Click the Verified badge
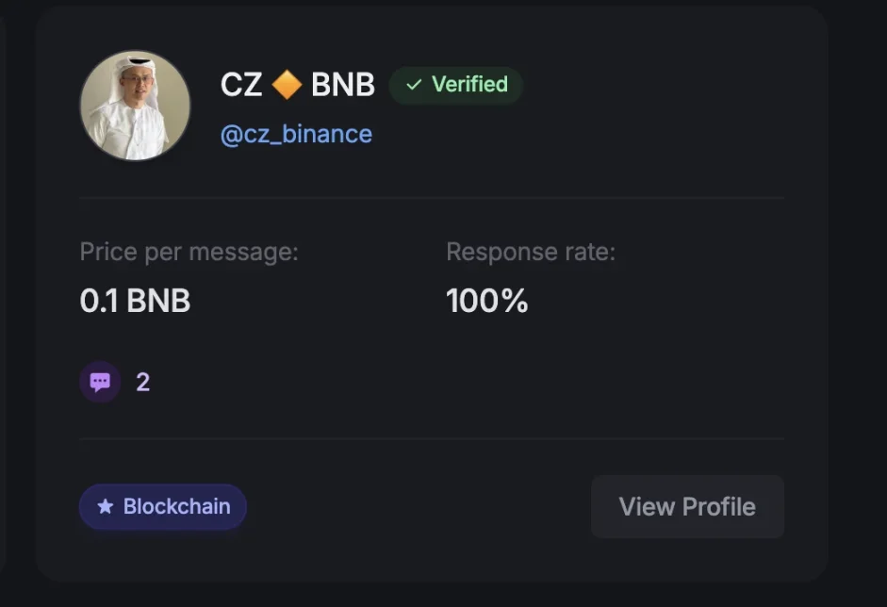This screenshot has width=887, height=607. click(455, 85)
